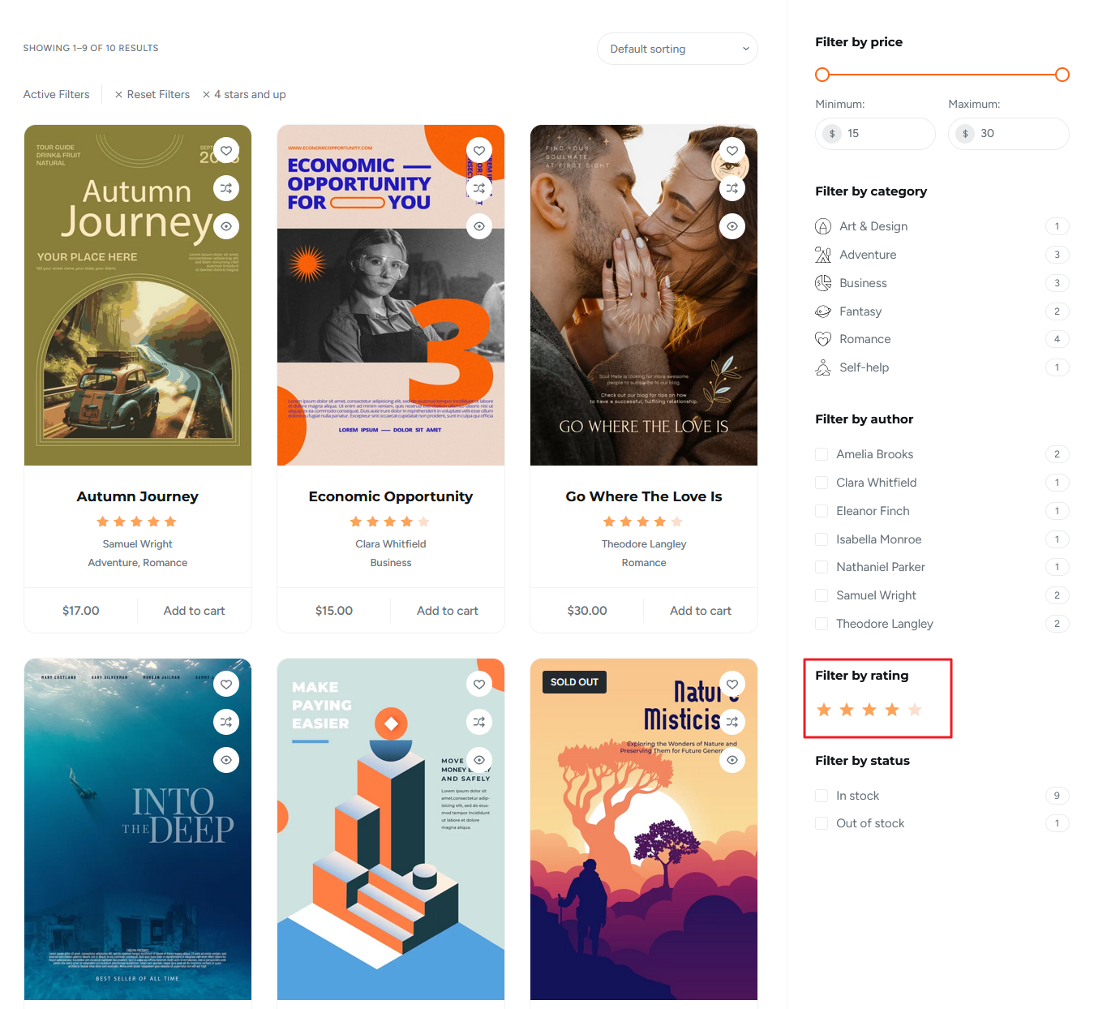Open quick view eye on Go Where The Love Is
Screen dimensions: 1094x1009
coord(732,226)
